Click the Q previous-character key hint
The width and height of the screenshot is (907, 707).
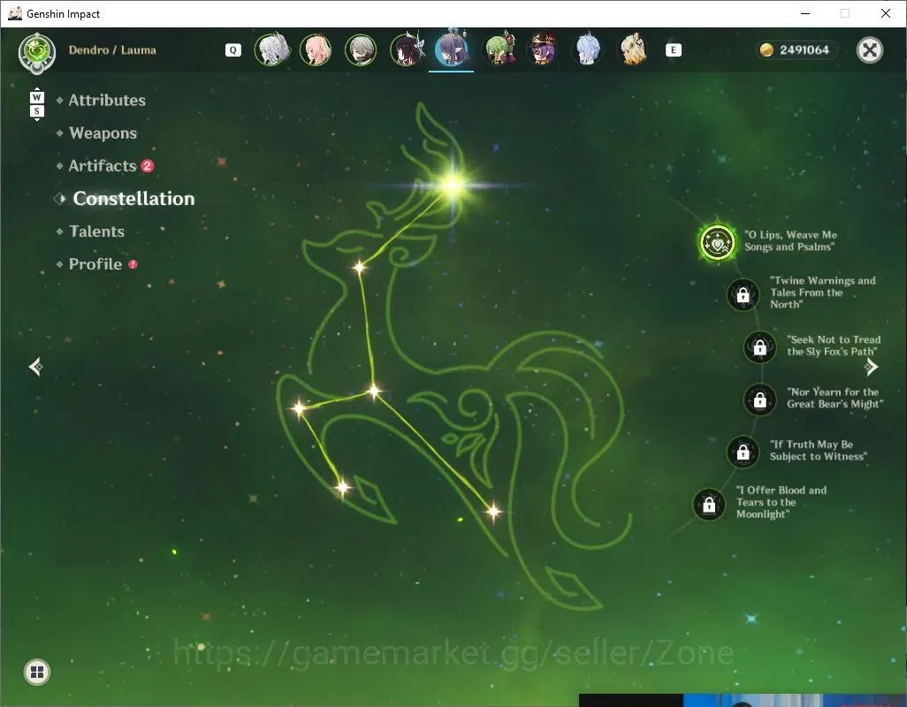pos(232,50)
